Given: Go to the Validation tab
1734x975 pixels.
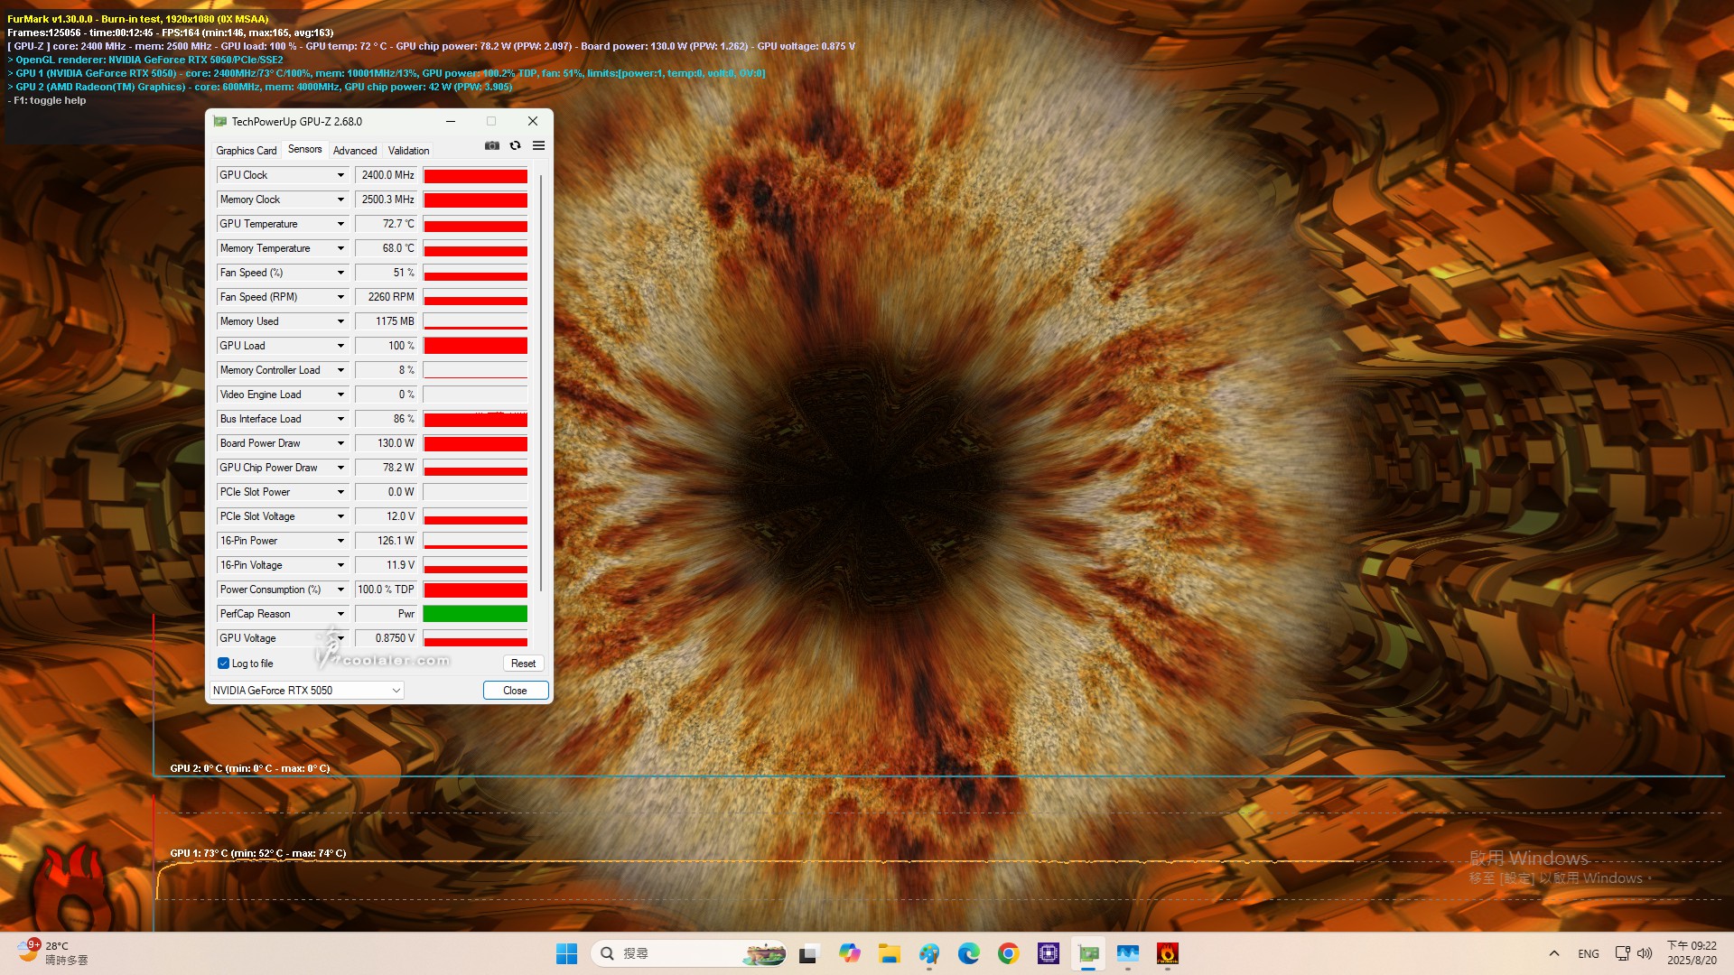Looking at the screenshot, I should 408,151.
